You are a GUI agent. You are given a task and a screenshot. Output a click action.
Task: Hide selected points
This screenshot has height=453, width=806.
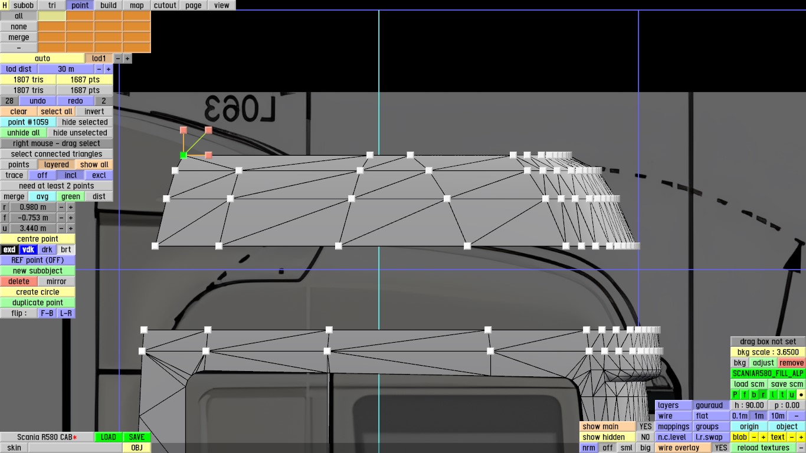pyautogui.click(x=85, y=122)
